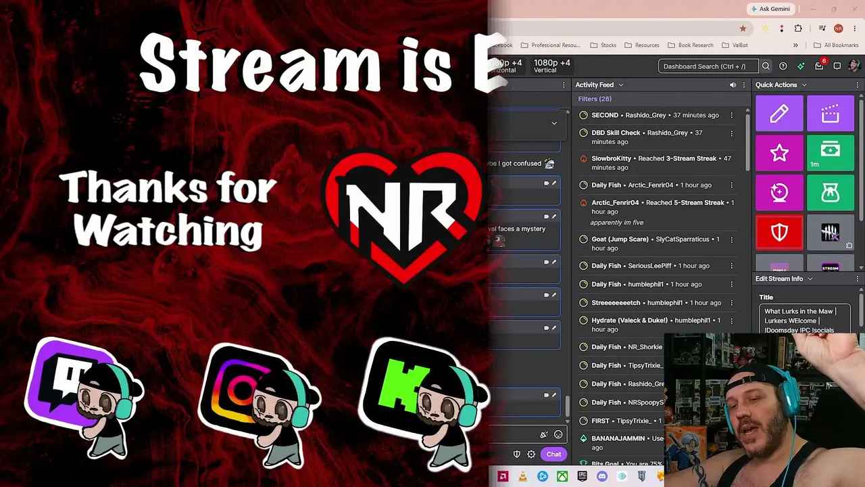Open the Twitch account avatar menu

coord(854,66)
